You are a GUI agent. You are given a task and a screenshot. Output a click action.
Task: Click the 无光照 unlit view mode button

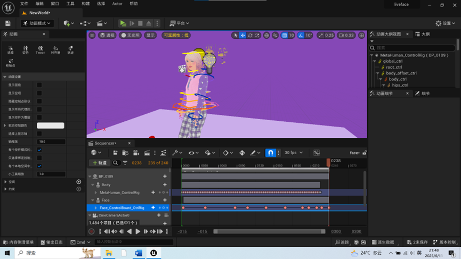(x=131, y=35)
